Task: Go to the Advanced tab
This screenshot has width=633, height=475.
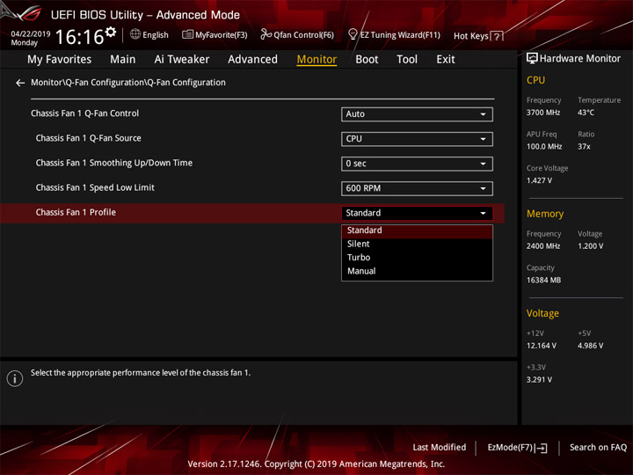Action: (252, 60)
